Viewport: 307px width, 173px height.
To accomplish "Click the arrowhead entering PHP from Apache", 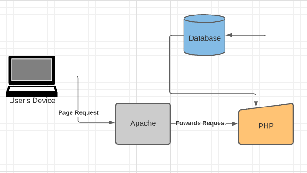I will pyautogui.click(x=235, y=124).
